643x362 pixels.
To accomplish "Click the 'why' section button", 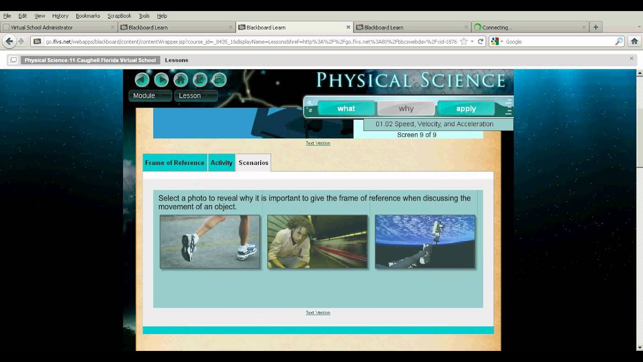I will click(x=406, y=109).
